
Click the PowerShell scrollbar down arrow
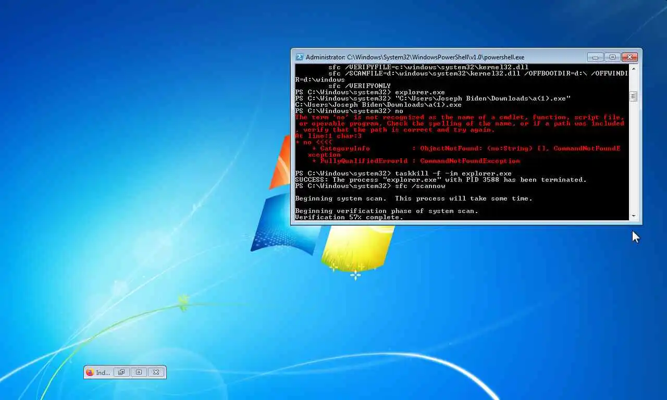click(634, 216)
